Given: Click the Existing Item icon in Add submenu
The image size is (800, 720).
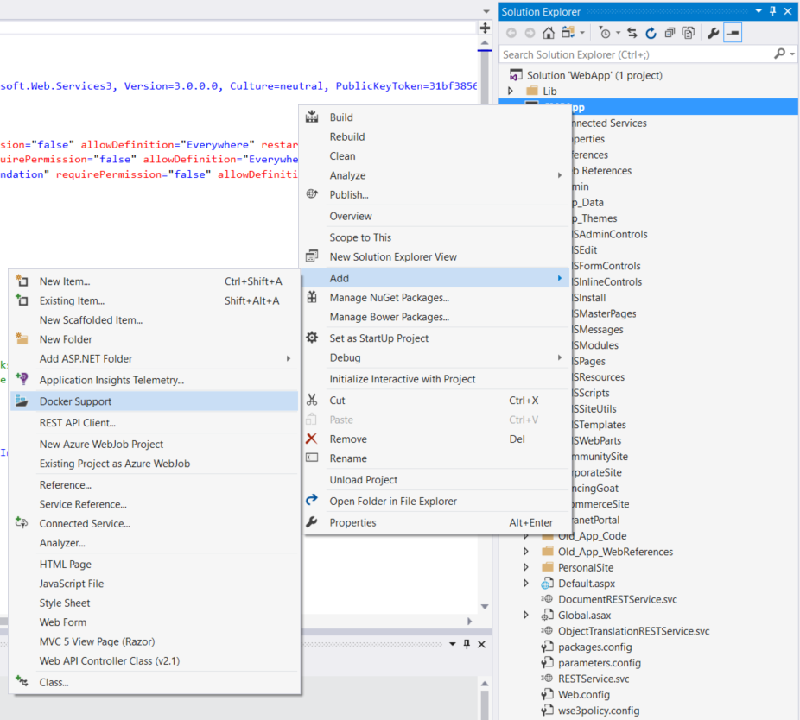Looking at the screenshot, I should (x=22, y=300).
